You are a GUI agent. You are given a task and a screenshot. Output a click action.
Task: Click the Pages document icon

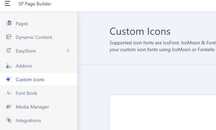pyautogui.click(x=9, y=23)
